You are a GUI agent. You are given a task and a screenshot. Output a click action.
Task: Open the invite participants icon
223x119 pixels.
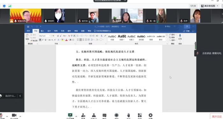83,115
